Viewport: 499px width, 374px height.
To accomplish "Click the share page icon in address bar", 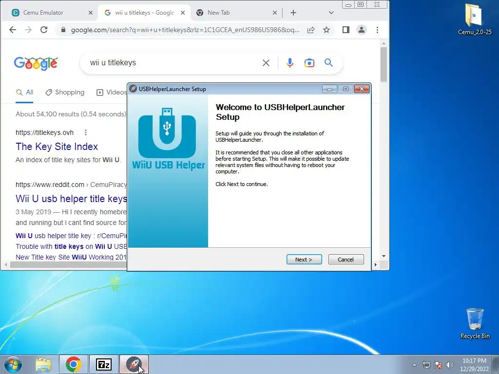I will coord(311,30).
